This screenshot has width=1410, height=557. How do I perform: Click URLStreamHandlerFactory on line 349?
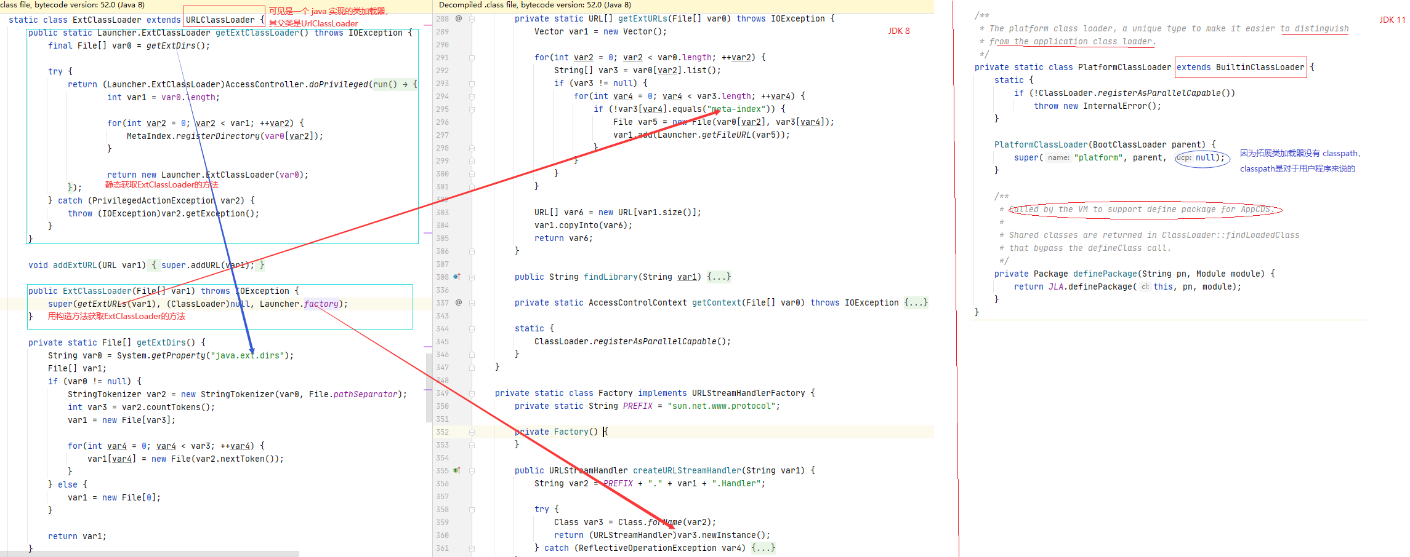(749, 393)
